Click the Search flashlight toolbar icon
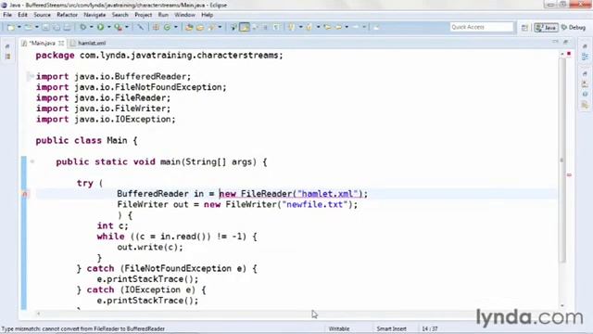Viewport: 593px width, 334px height. [x=211, y=27]
